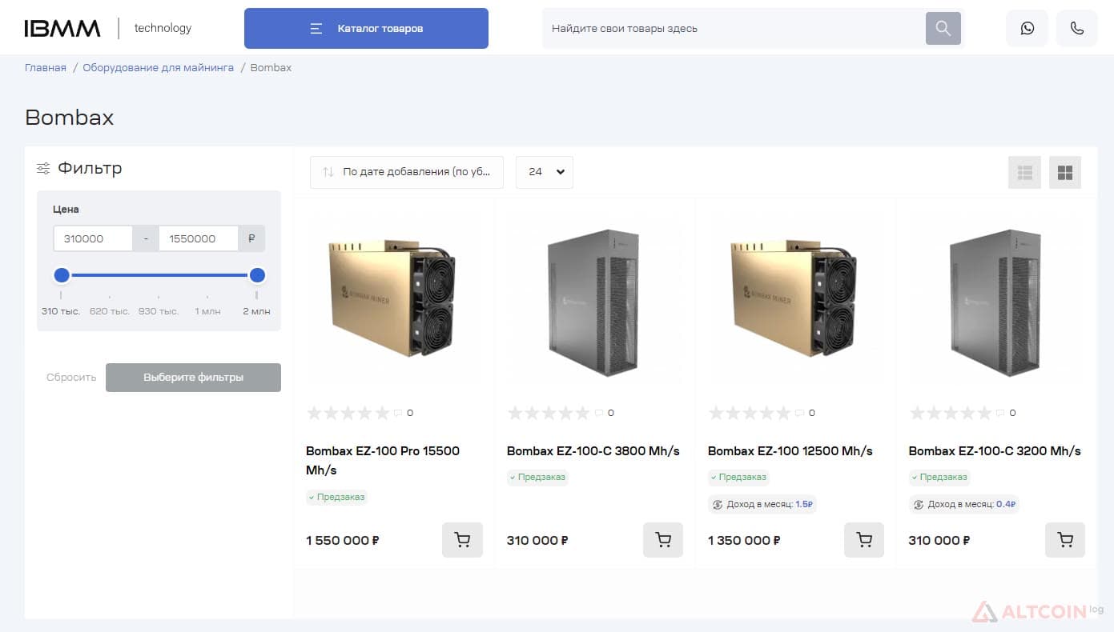Add Bombax EZ-100 12500 Mh/s to cart
The width and height of the screenshot is (1114, 632).
(x=864, y=540)
